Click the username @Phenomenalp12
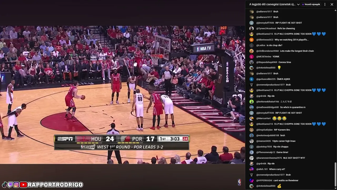Screen dimensions: 337x190 point(266,152)
